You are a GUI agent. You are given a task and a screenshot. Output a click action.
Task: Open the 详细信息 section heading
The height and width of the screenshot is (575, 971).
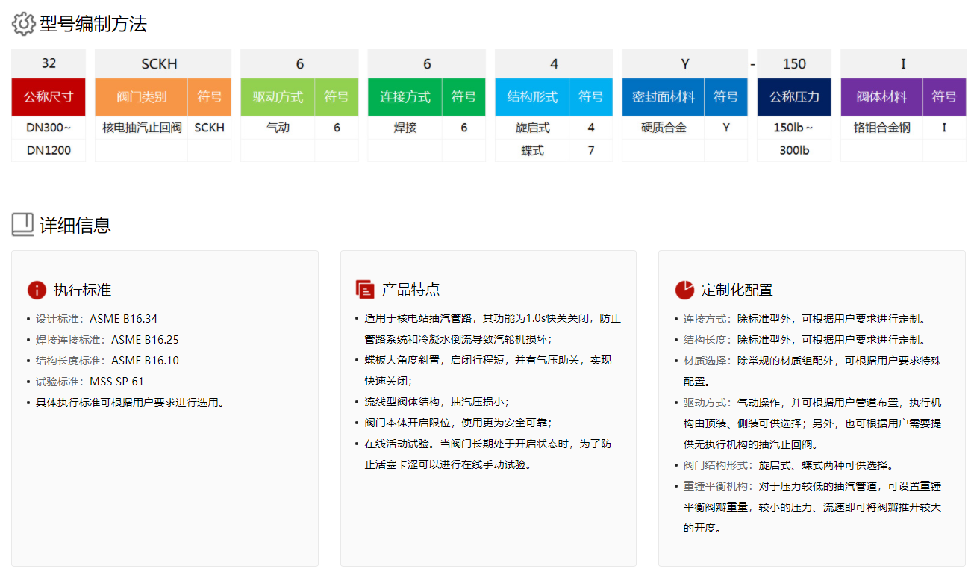pos(75,225)
